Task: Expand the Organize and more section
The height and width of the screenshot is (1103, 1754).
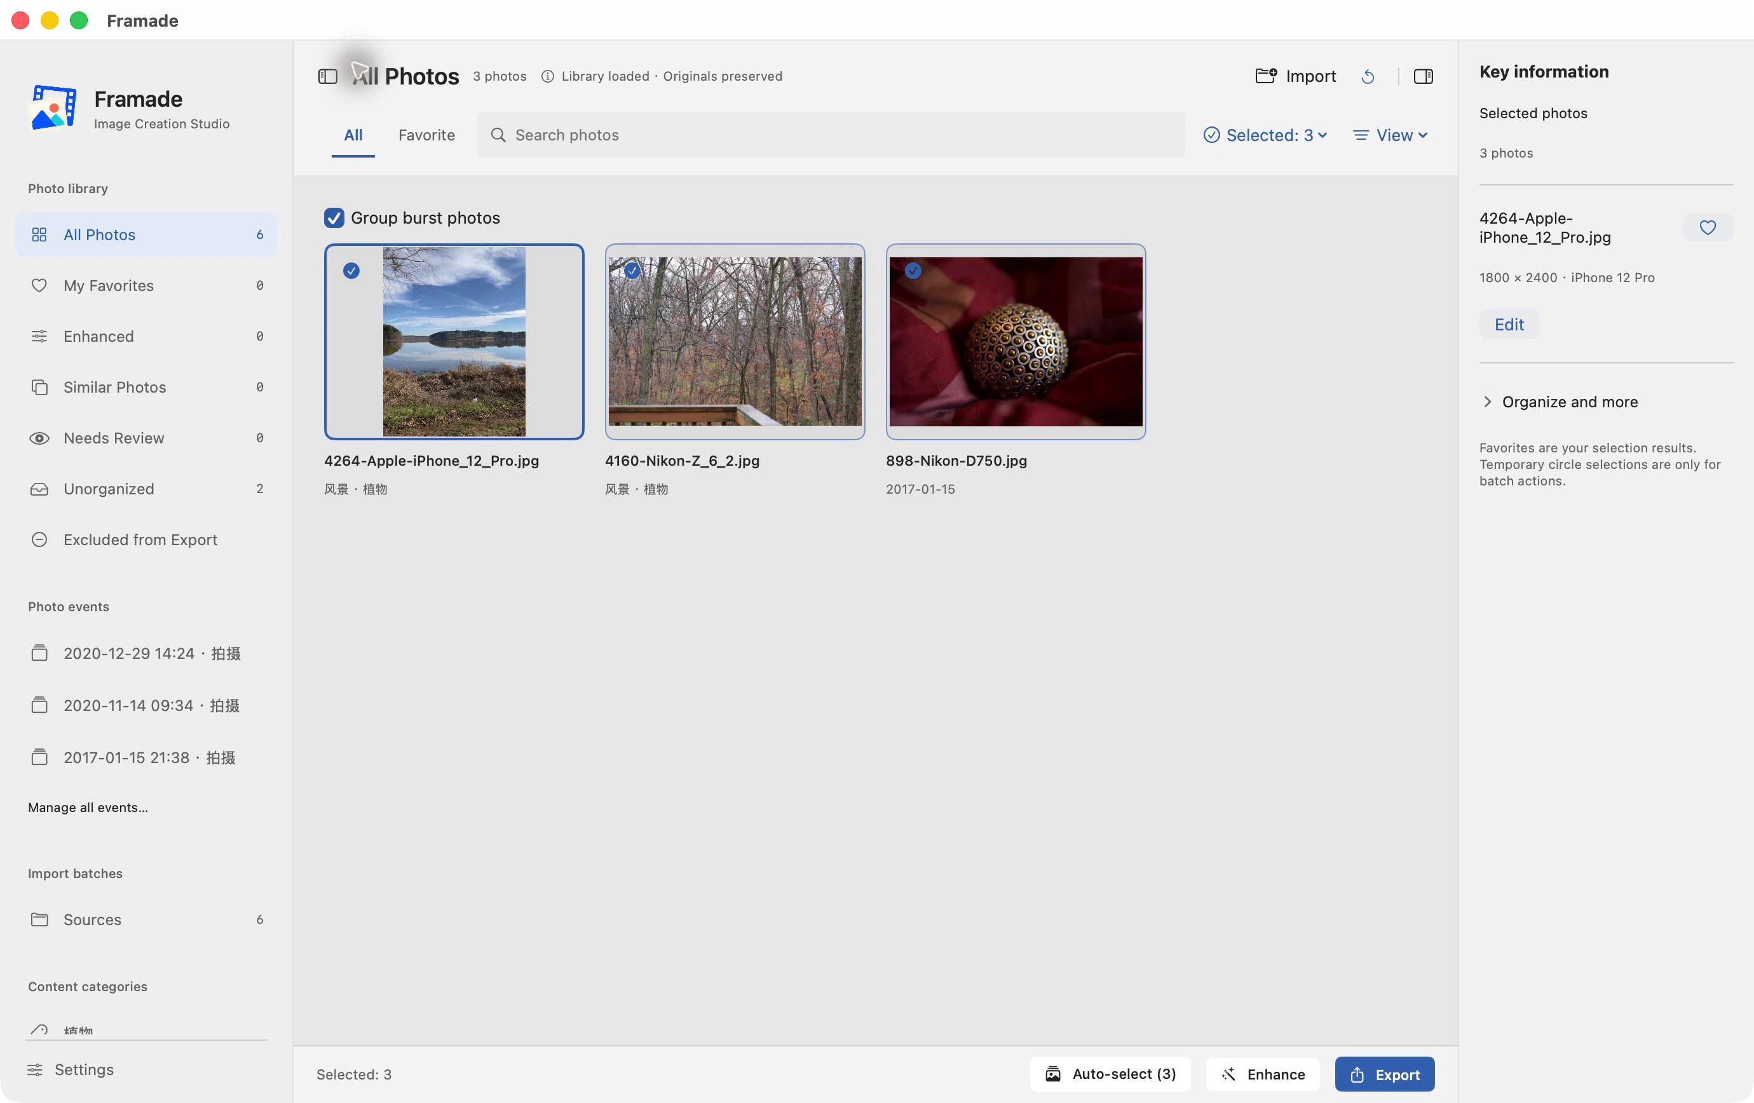Action: (x=1559, y=402)
